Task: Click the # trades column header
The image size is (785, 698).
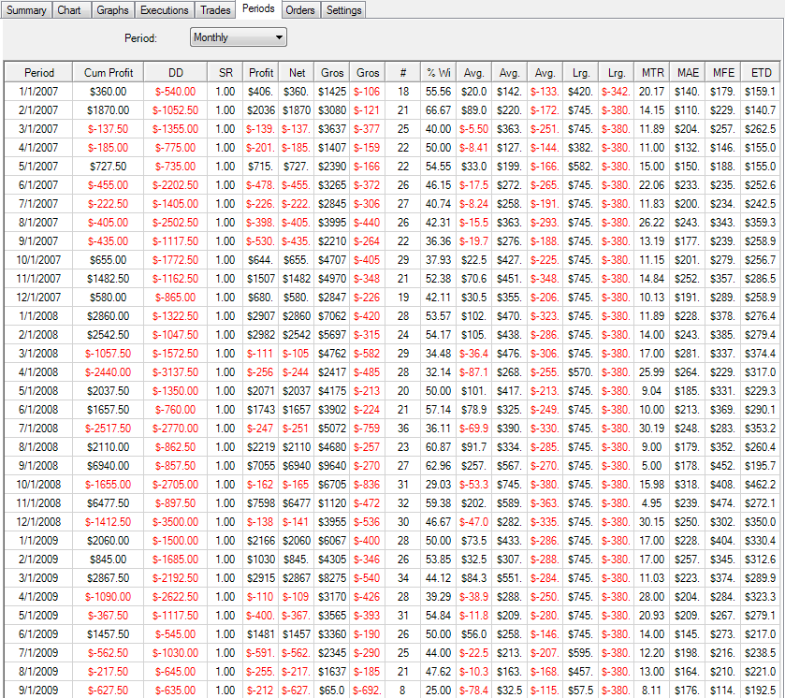Action: 403,73
